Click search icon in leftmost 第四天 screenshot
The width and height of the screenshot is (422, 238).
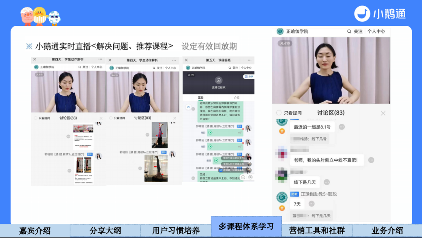[x=80, y=67]
